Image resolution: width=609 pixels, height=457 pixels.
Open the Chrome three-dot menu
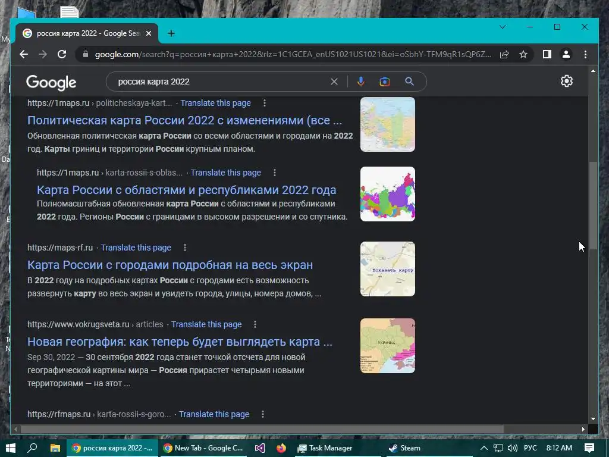tap(585, 54)
